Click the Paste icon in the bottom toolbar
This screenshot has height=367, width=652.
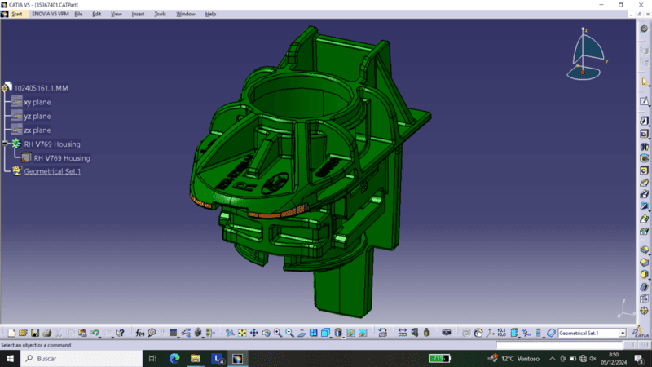pyautogui.click(x=82, y=333)
